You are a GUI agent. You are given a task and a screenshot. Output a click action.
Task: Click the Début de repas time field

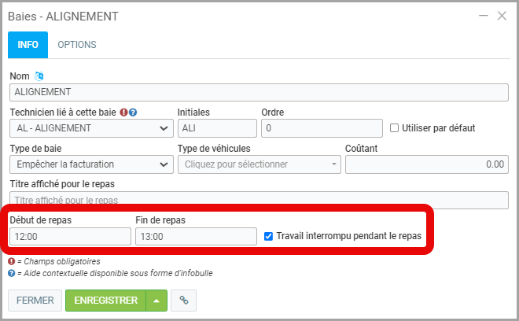[70, 236]
